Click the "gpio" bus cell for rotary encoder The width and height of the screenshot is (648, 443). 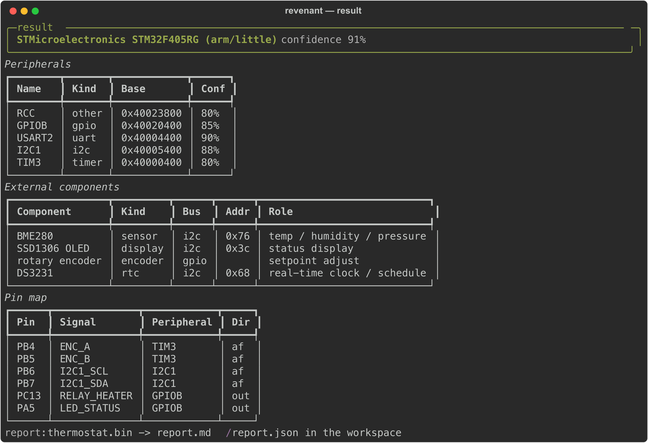click(x=195, y=261)
